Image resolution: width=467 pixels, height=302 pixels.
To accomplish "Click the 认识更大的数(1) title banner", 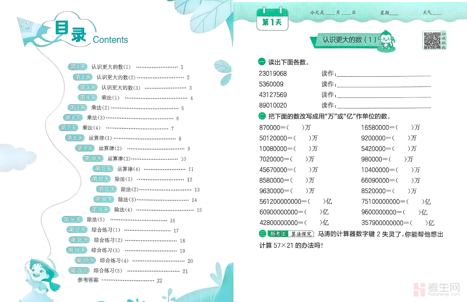I will [349, 40].
